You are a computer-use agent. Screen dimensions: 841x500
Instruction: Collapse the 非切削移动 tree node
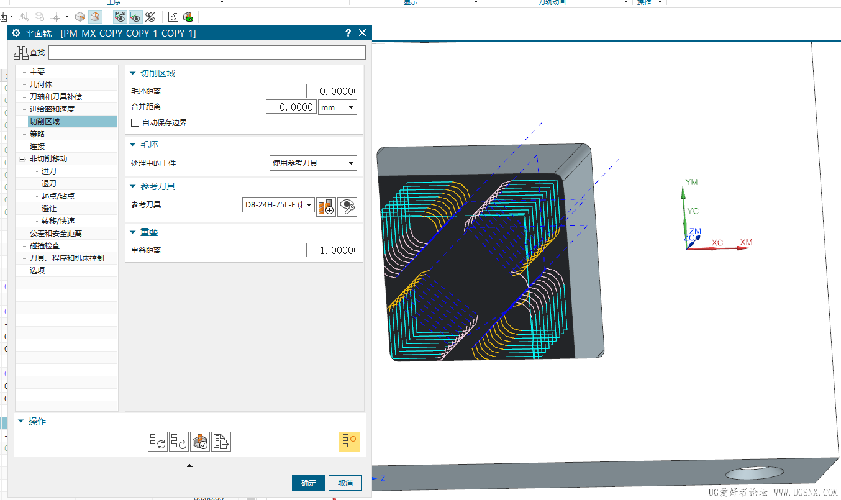pos(22,159)
